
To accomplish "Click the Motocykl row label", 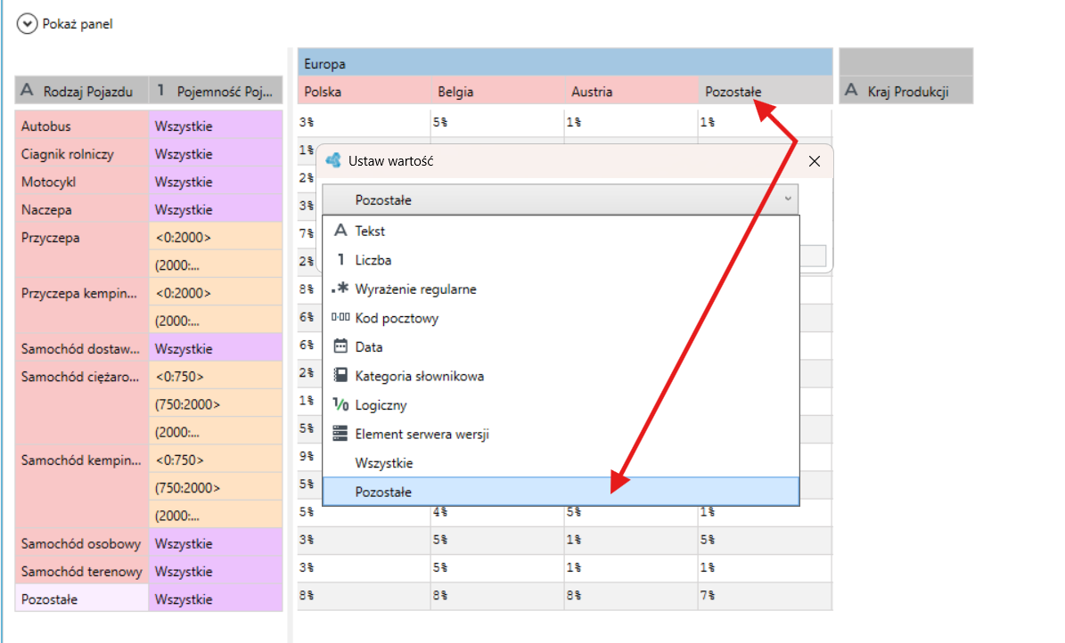I will (81, 182).
